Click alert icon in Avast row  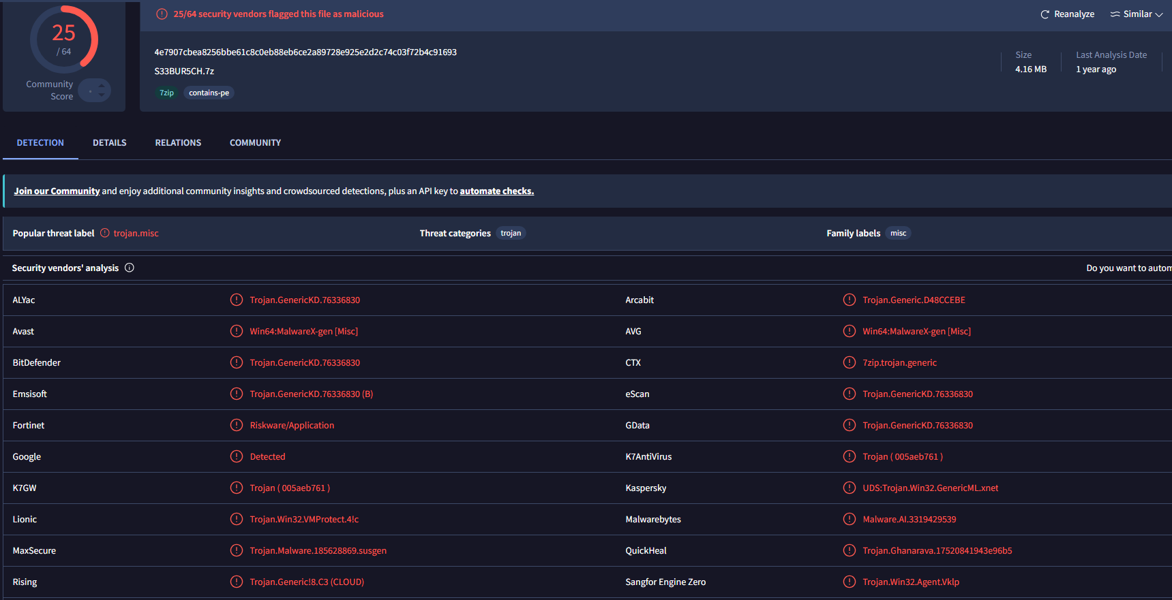click(x=237, y=331)
